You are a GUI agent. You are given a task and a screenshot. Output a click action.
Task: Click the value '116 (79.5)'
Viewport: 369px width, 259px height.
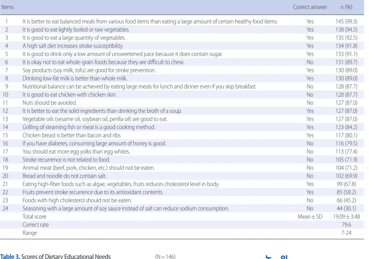346,144
